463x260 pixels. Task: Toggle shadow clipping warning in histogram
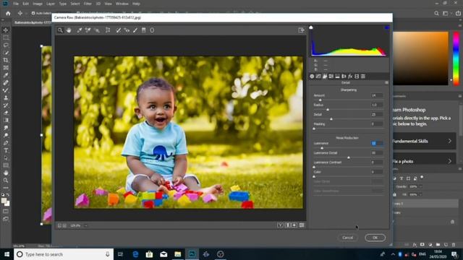311,27
